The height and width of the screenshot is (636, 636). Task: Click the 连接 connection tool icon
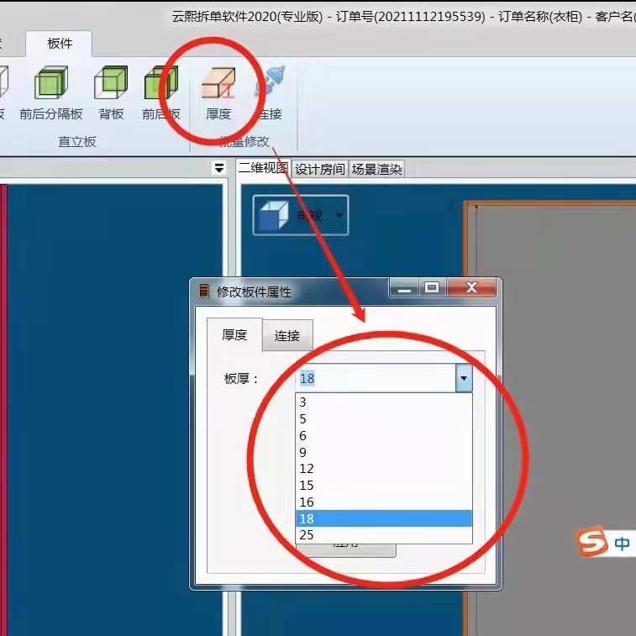[270, 84]
